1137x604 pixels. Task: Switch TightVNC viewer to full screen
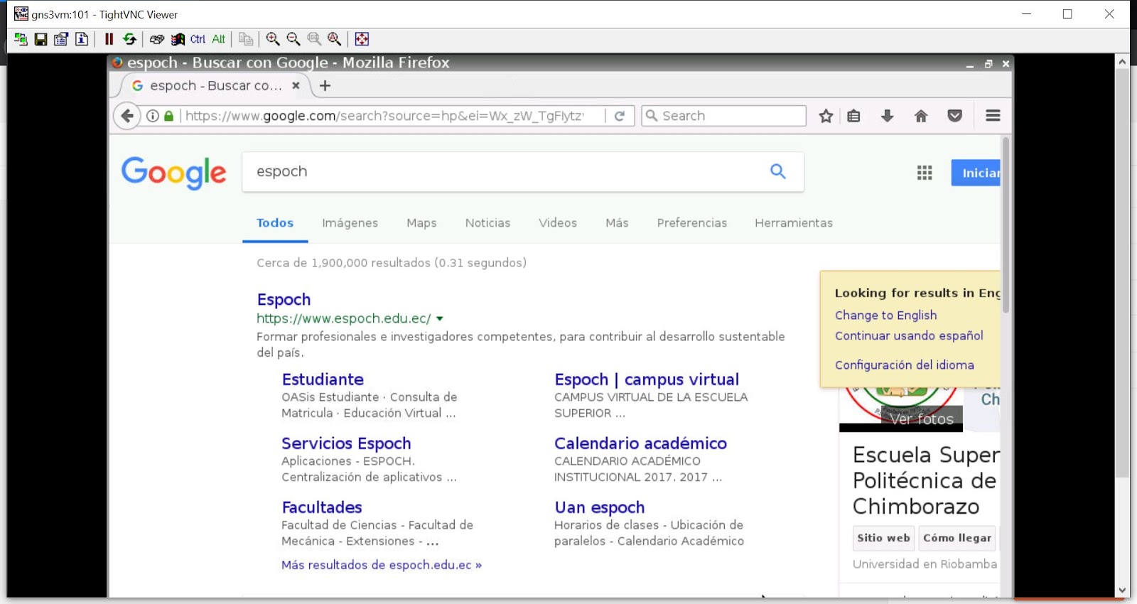[362, 39]
